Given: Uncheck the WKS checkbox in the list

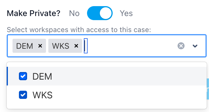Looking at the screenshot, I should tap(23, 95).
